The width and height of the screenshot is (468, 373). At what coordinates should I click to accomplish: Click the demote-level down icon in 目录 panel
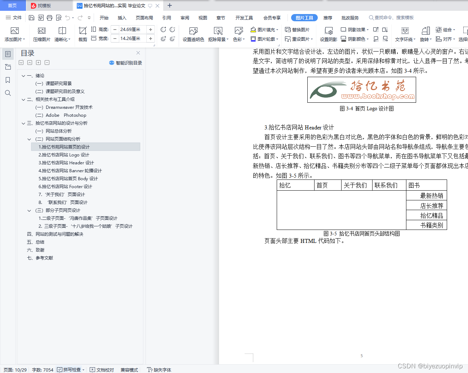(21, 63)
